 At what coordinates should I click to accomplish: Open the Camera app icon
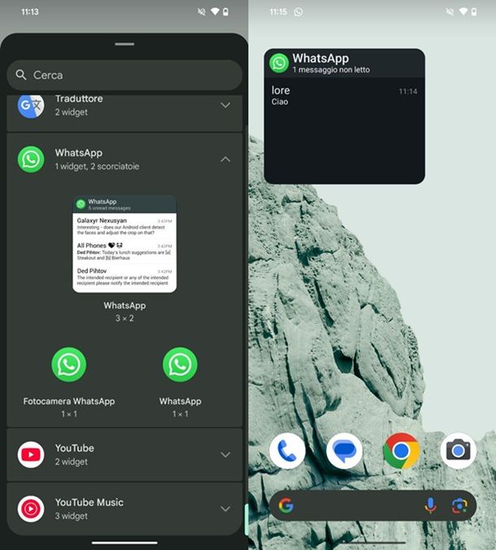(458, 451)
